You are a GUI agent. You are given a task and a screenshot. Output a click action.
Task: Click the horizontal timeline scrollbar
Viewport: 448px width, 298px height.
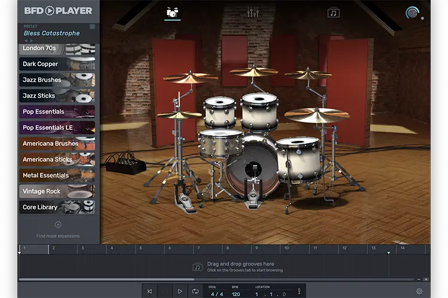coord(106,280)
